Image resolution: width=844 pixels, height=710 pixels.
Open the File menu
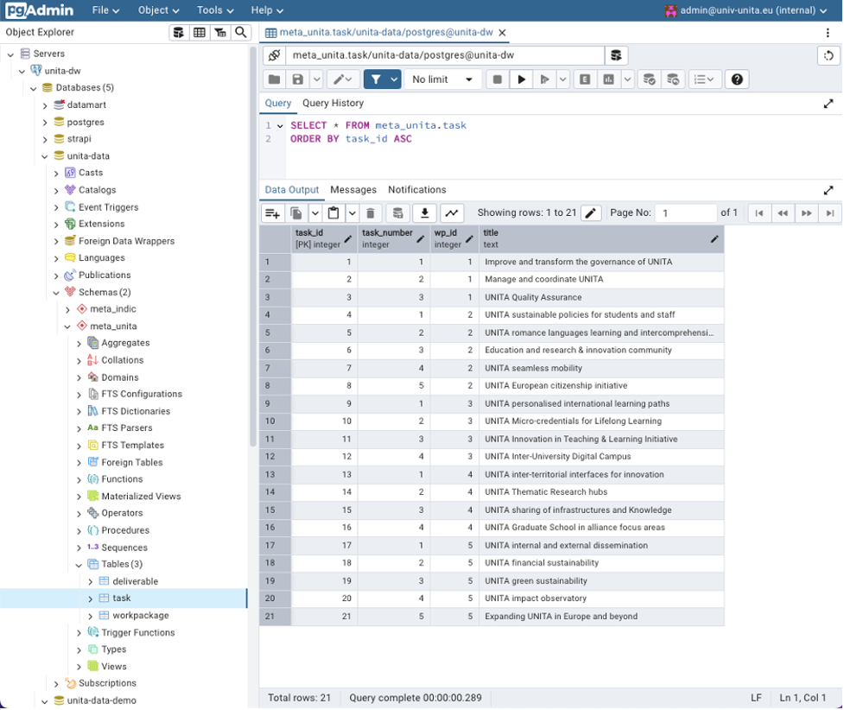(105, 10)
